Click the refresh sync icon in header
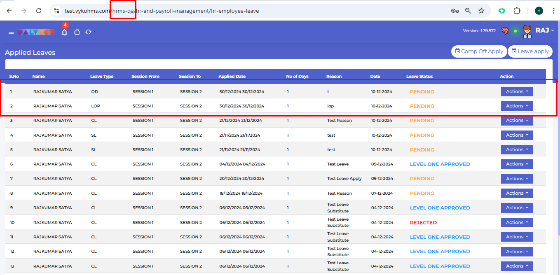The width and height of the screenshot is (560, 275). pos(88,32)
